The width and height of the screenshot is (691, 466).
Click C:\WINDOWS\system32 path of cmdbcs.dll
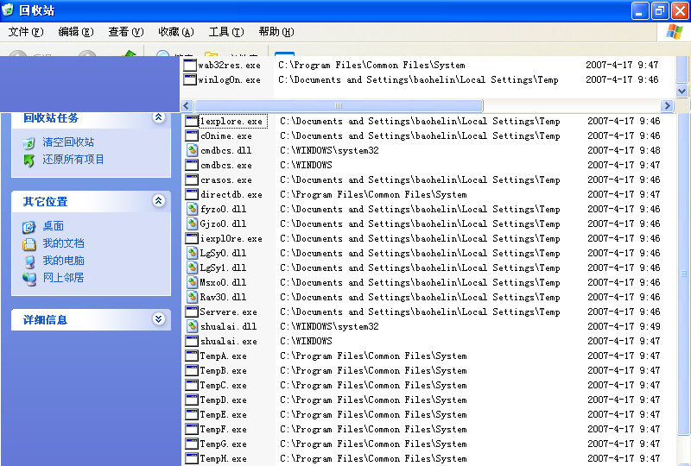[330, 150]
